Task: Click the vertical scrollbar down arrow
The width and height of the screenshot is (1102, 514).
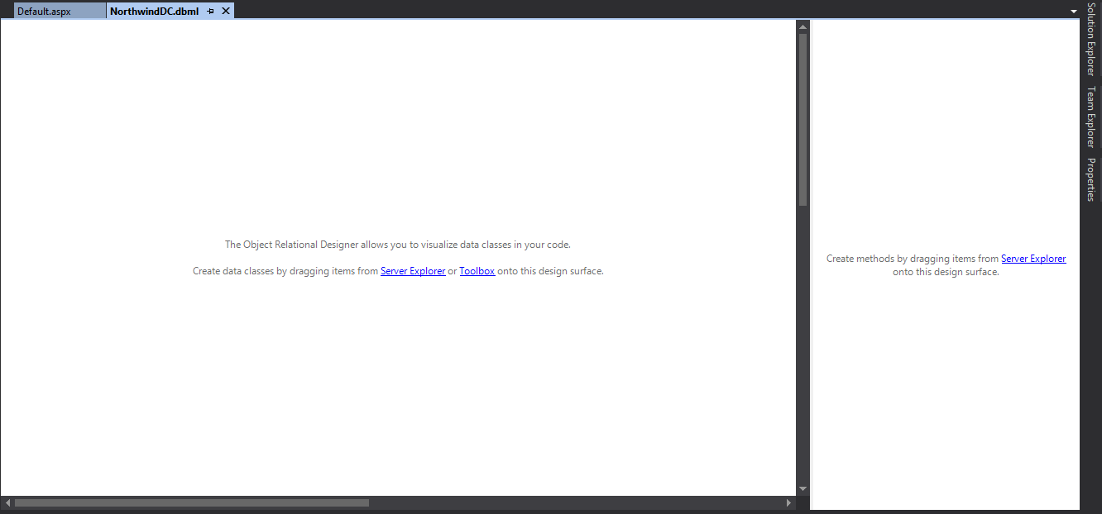Action: point(803,489)
